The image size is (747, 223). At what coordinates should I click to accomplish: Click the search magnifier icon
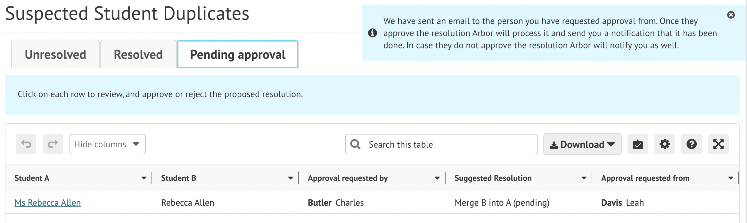pyautogui.click(x=355, y=144)
